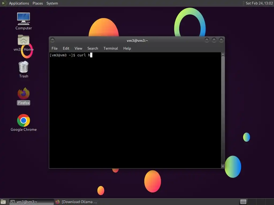Viewport: 274px width, 205px height.
Task: Open the System menu in top panel
Action: point(52,3)
